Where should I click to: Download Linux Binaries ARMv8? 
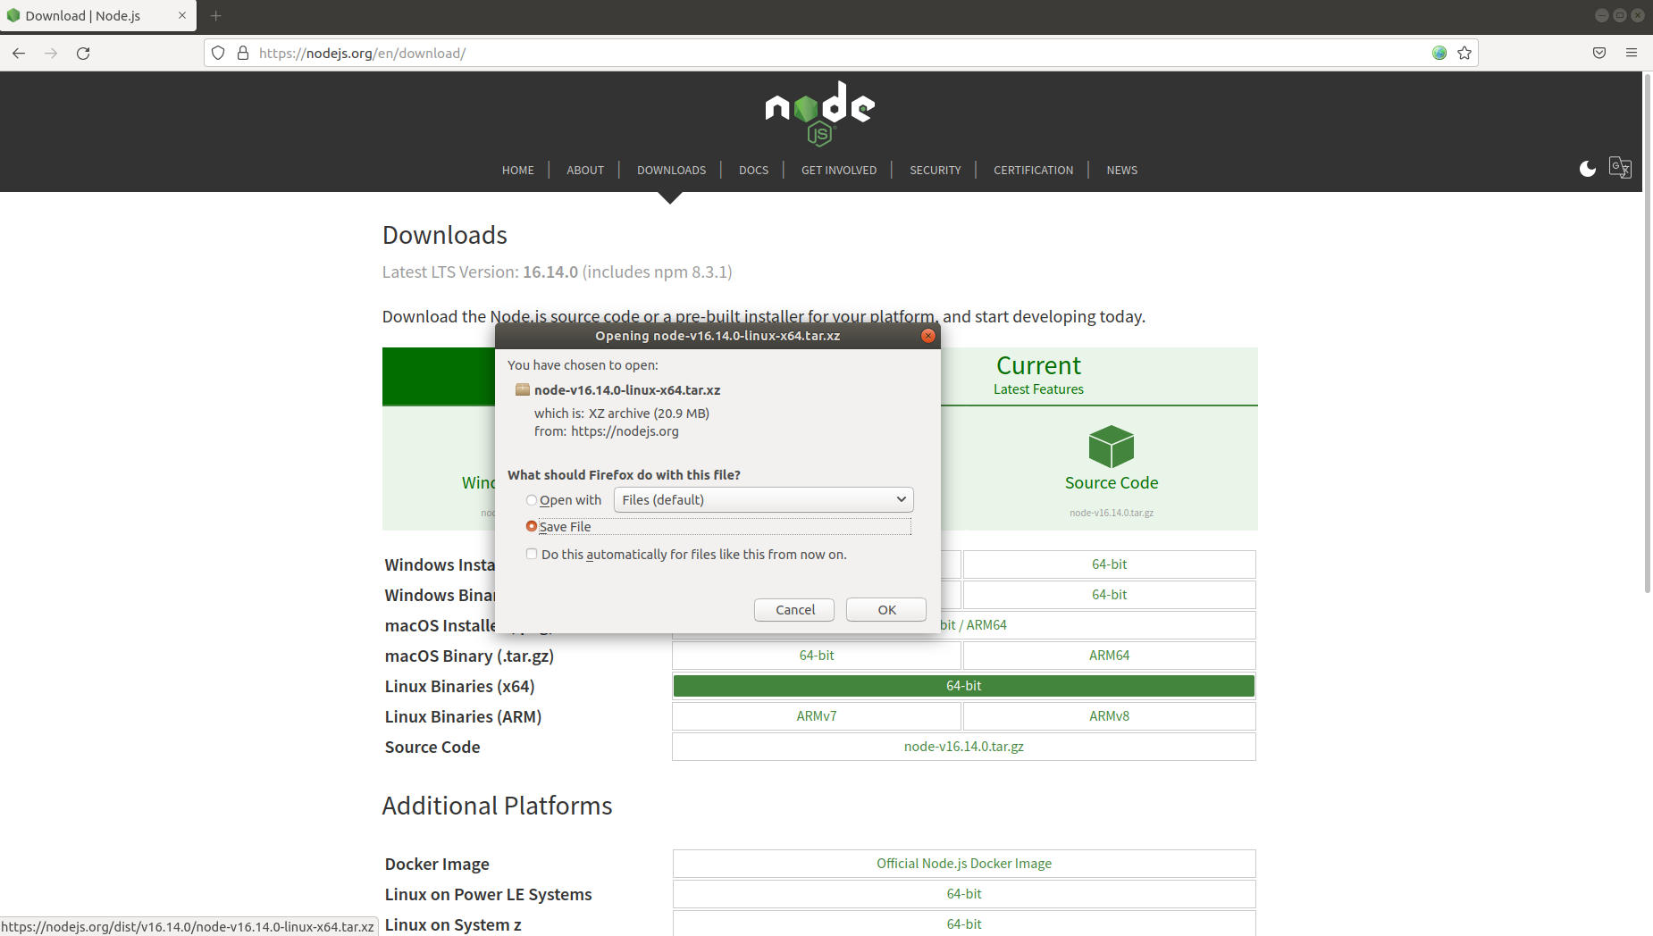(1109, 716)
